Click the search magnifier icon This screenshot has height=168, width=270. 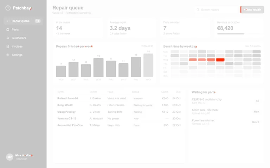(x=198, y=9)
